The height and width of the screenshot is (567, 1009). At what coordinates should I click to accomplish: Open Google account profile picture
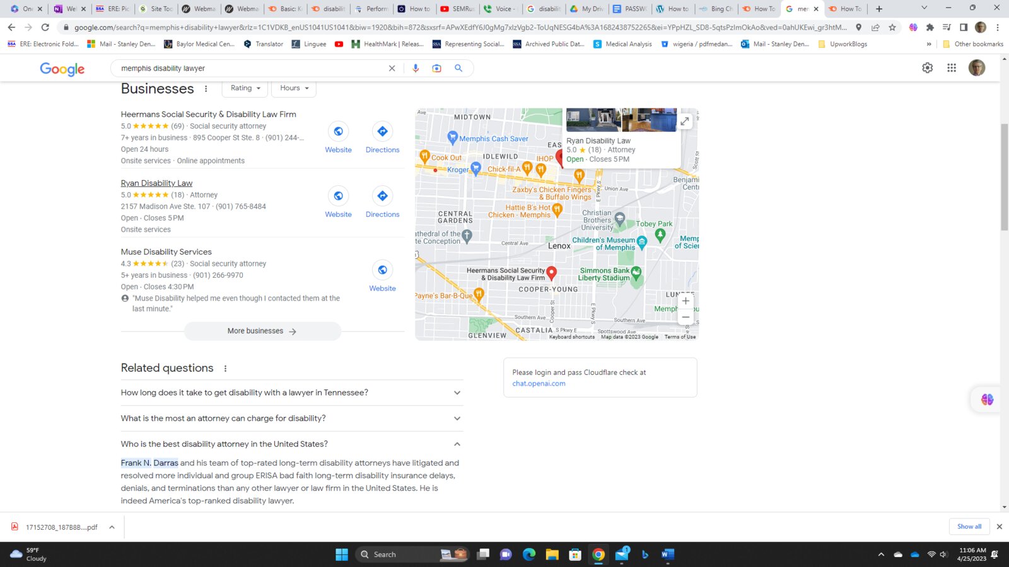977,68
